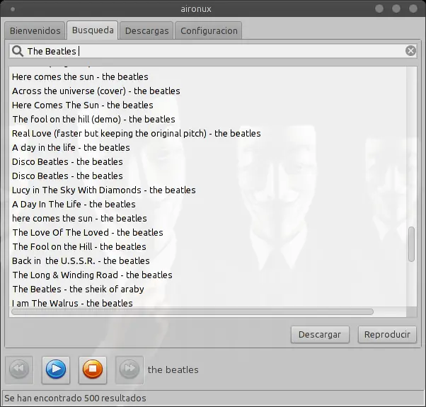Click the Descargar button
The width and height of the screenshot is (426, 407).
tap(320, 335)
